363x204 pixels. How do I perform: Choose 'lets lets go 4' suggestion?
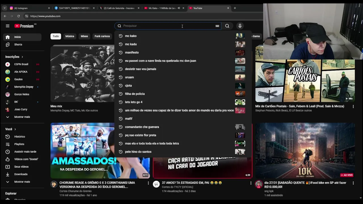[x=183, y=102]
